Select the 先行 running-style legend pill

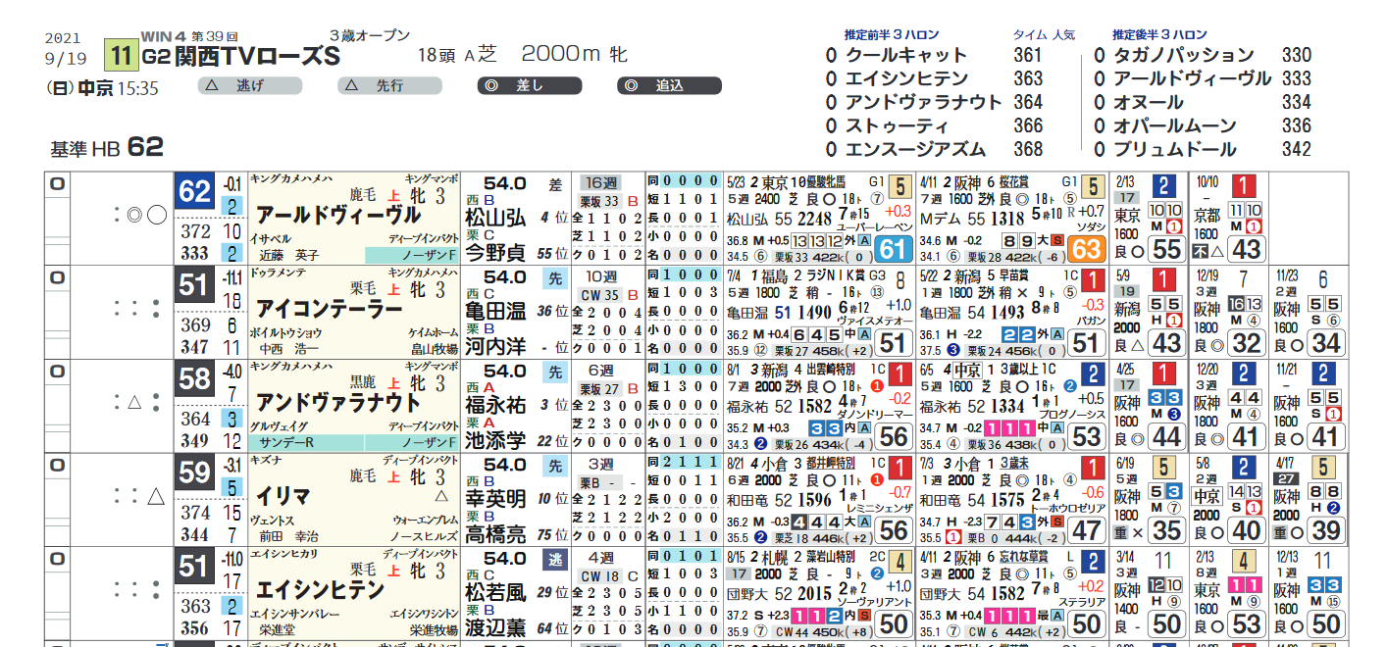pyautogui.click(x=388, y=86)
